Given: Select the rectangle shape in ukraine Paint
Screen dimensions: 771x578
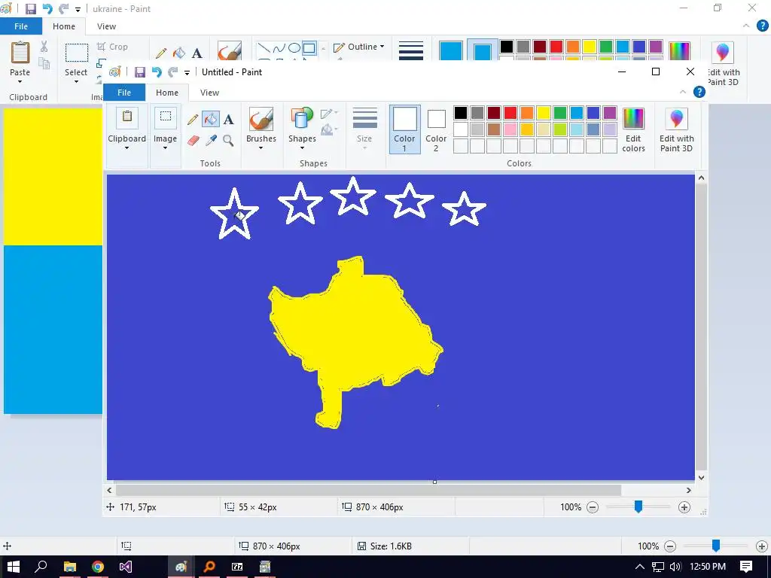Looking at the screenshot, I should [x=309, y=47].
